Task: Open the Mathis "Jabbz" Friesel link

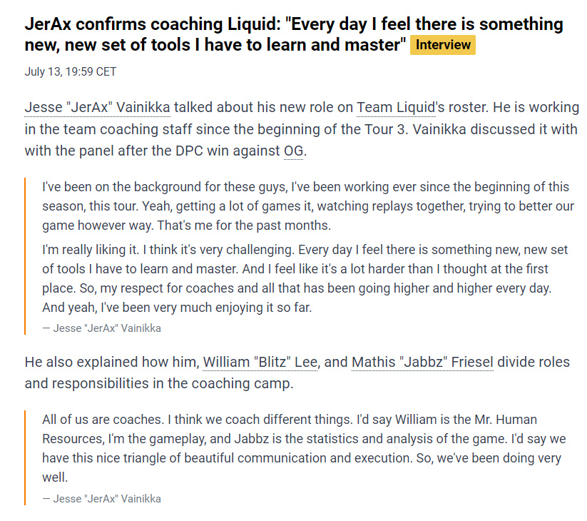Action: [422, 362]
